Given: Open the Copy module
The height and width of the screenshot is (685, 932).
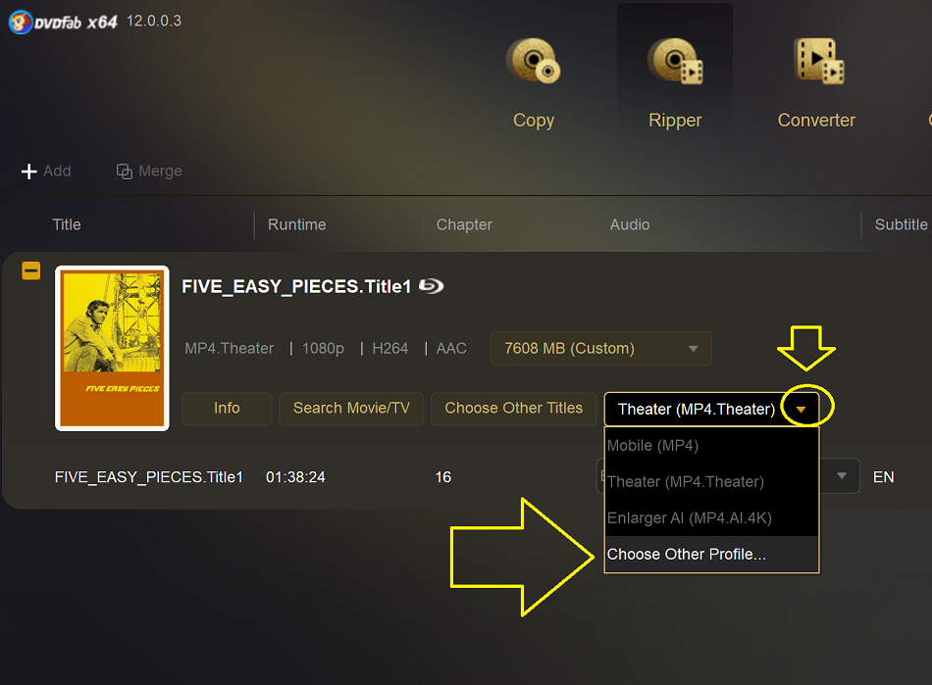Looking at the screenshot, I should [533, 83].
